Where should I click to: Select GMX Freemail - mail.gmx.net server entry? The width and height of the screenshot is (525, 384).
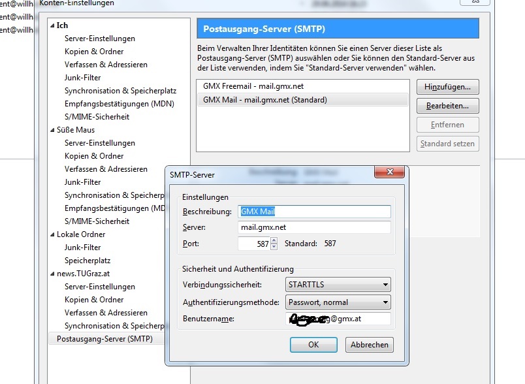click(x=303, y=86)
